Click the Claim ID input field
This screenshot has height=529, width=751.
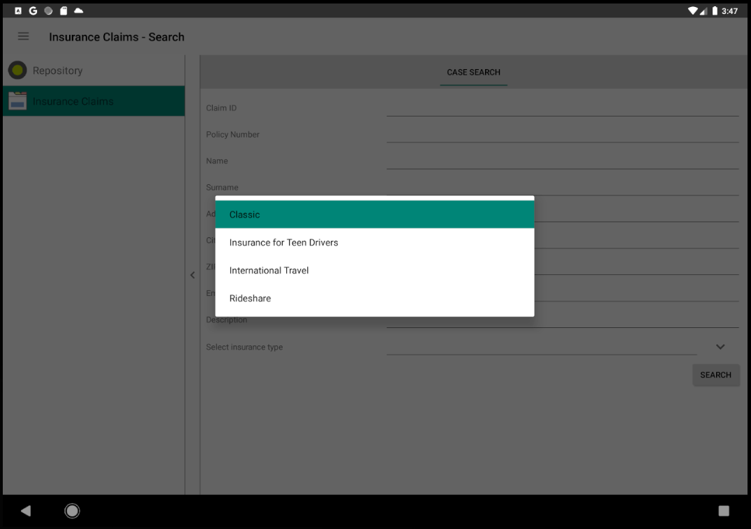click(x=562, y=107)
